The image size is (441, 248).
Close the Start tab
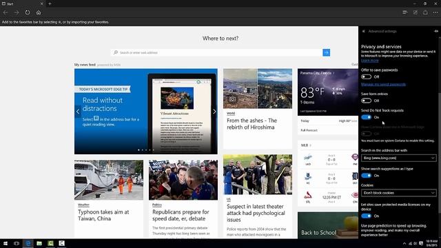point(41,3)
